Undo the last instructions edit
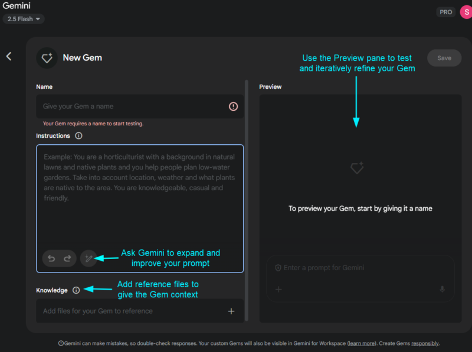 51,258
